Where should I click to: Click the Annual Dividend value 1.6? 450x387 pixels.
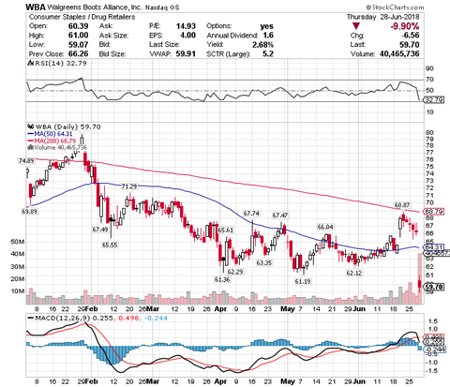pyautogui.click(x=268, y=36)
